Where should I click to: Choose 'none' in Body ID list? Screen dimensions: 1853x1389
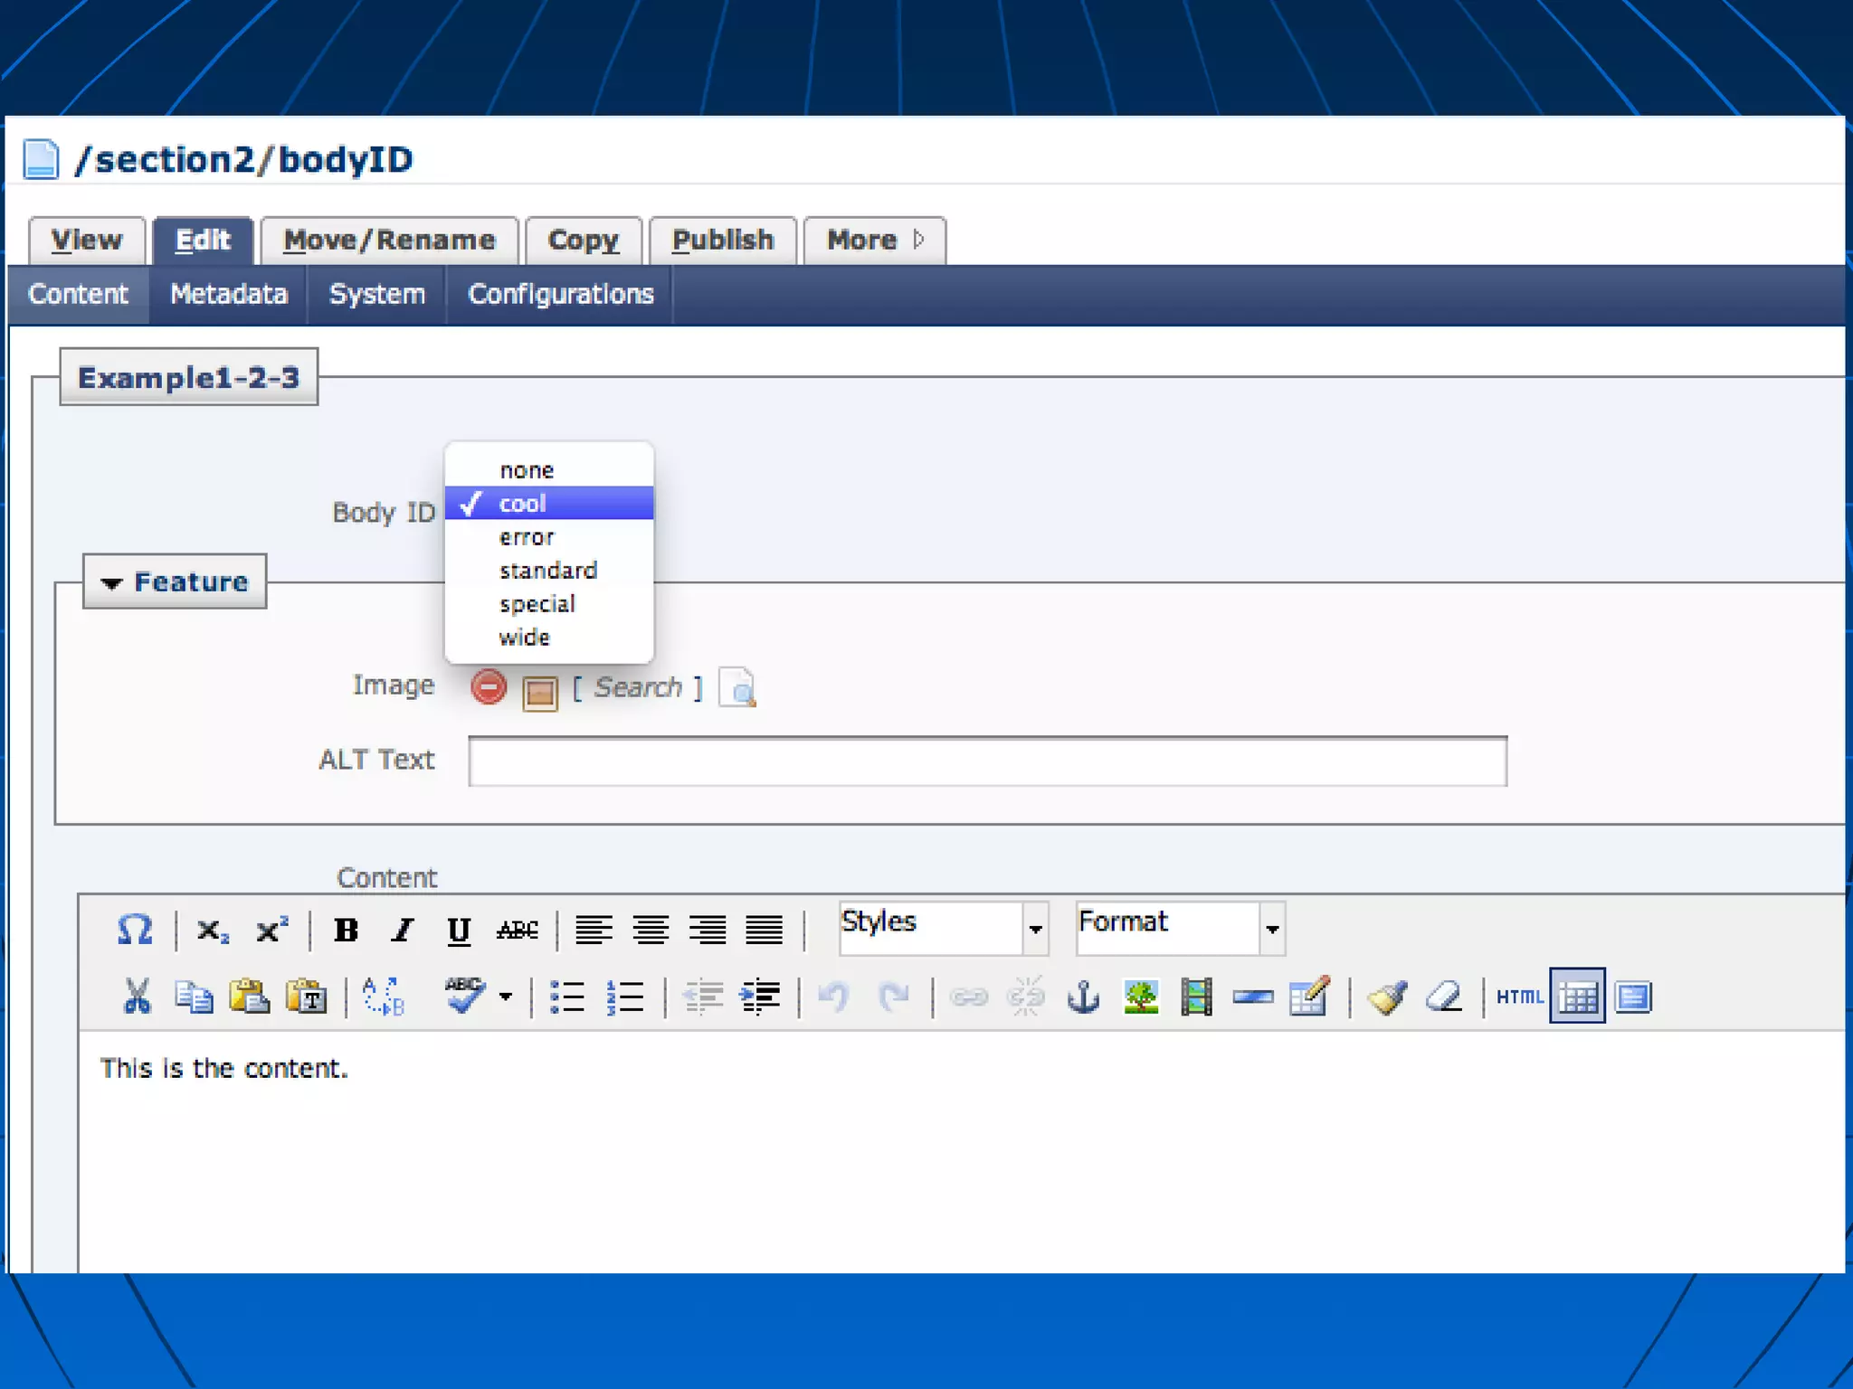pyautogui.click(x=549, y=470)
